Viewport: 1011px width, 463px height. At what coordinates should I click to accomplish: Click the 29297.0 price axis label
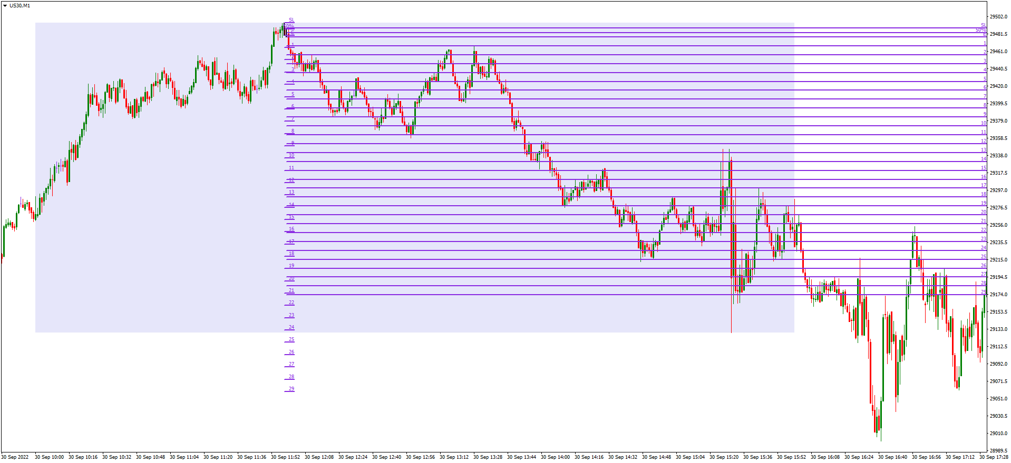(998, 190)
